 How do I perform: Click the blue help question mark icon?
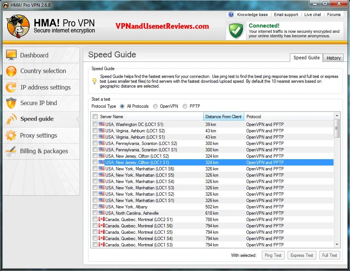click(231, 15)
